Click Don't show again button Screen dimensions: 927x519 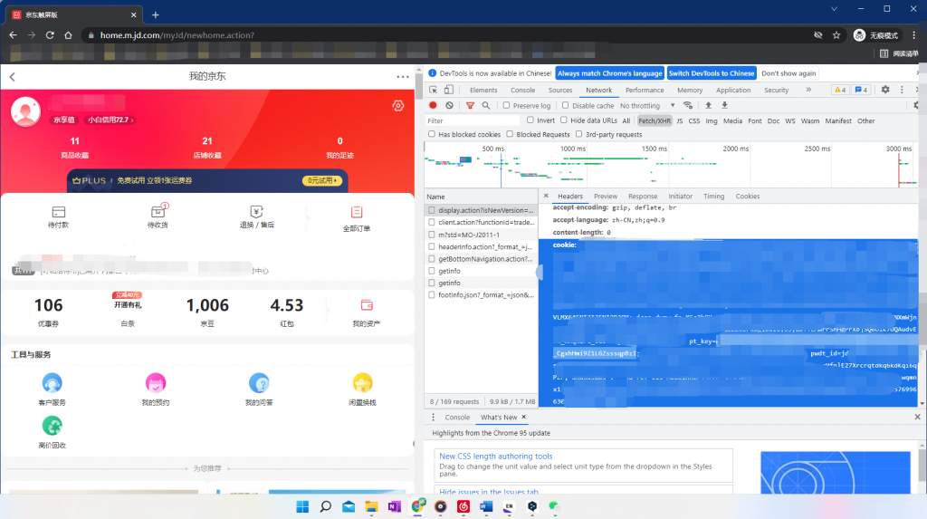coord(788,73)
